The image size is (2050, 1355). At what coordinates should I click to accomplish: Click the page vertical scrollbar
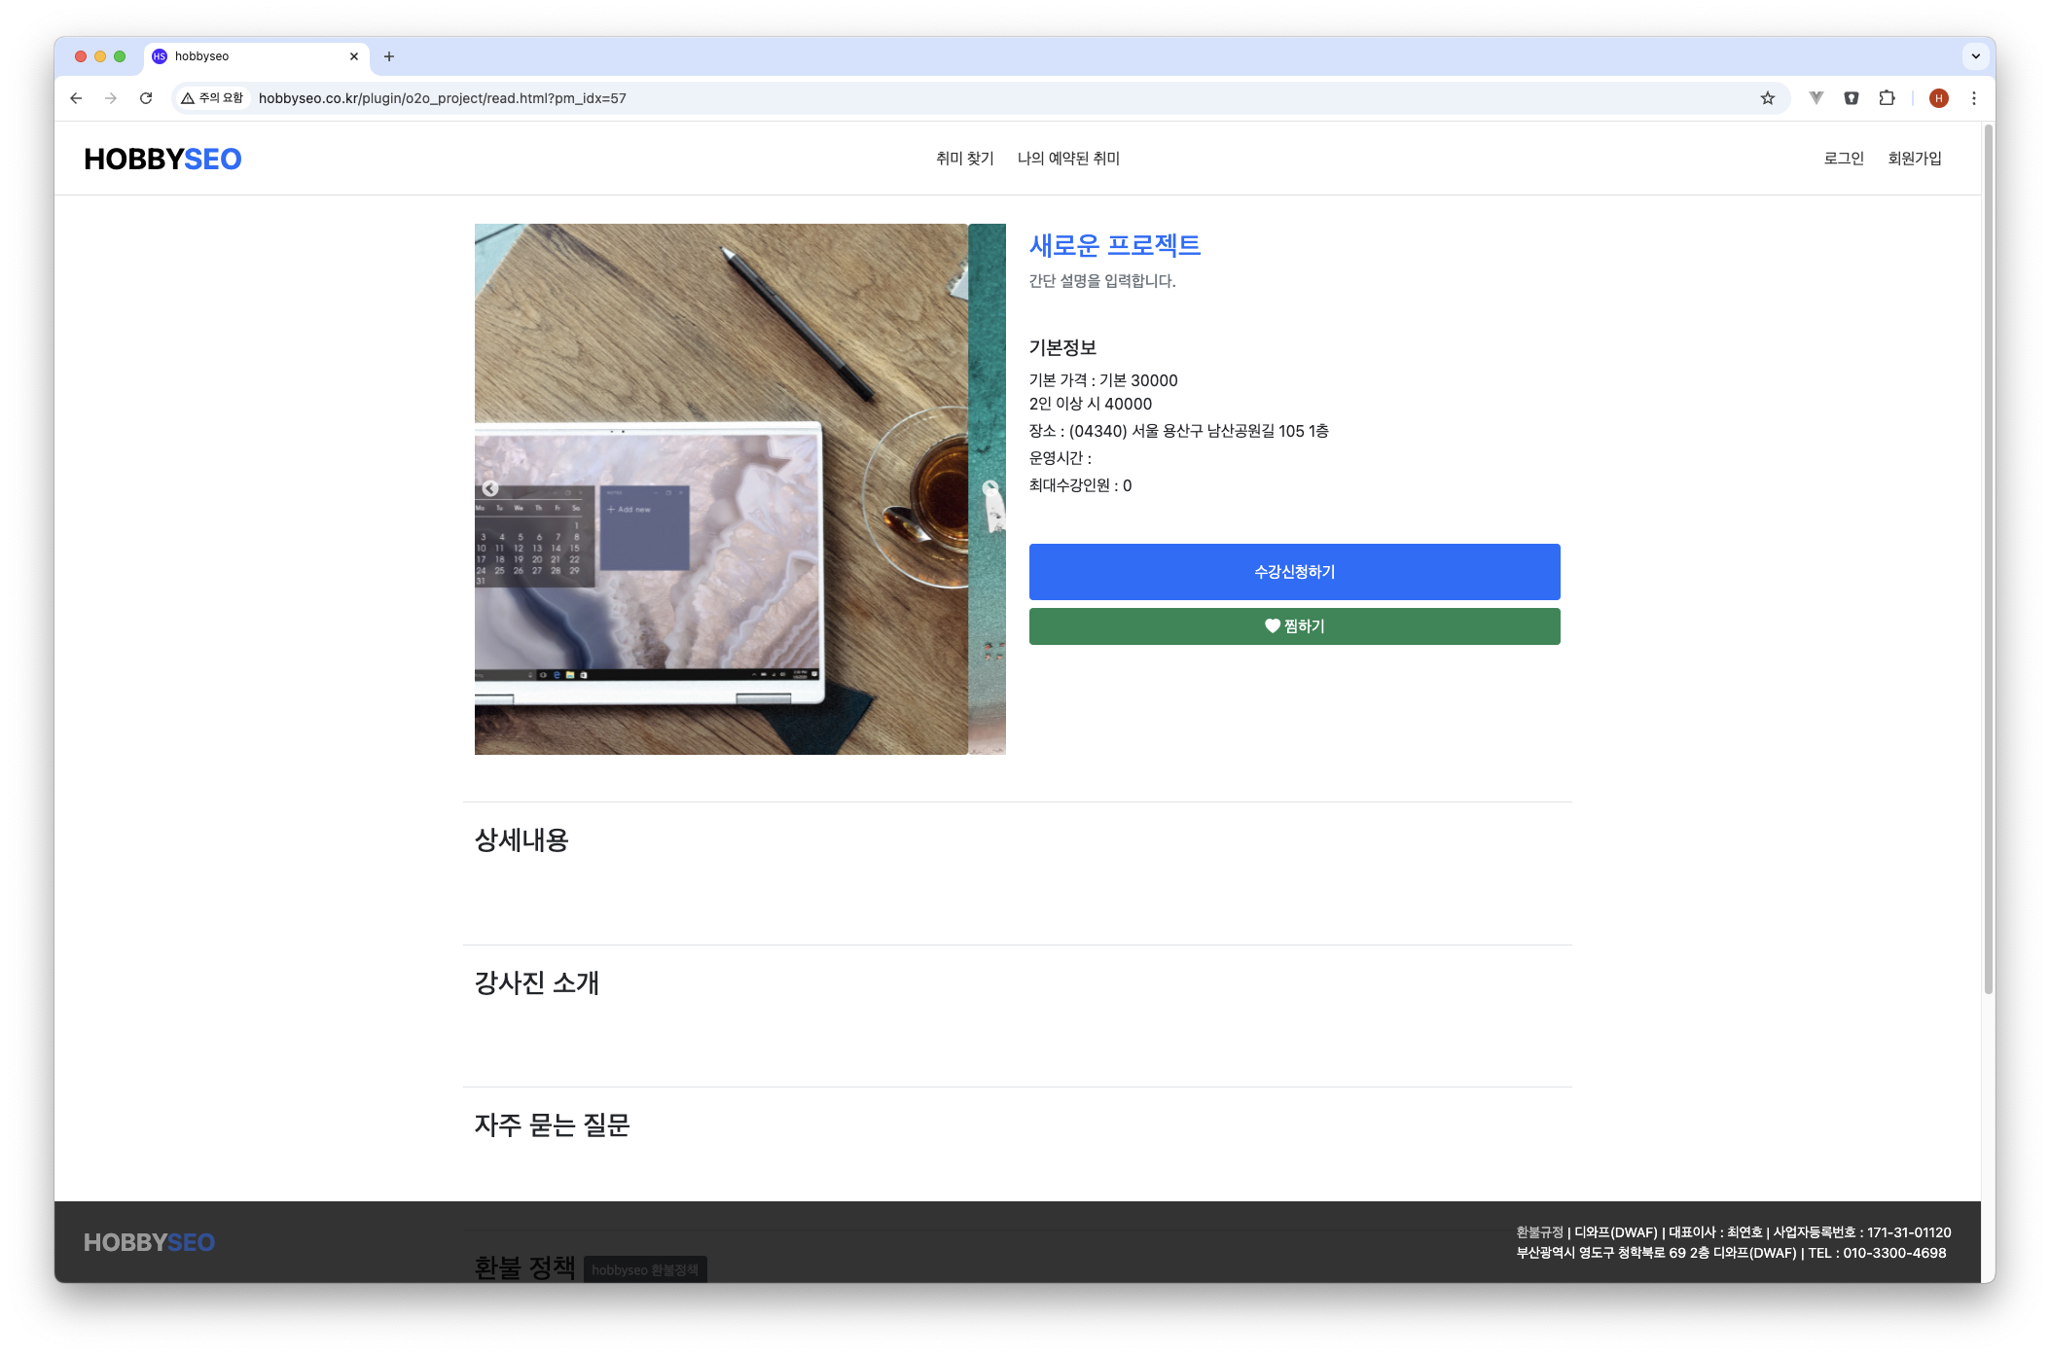(x=1989, y=559)
